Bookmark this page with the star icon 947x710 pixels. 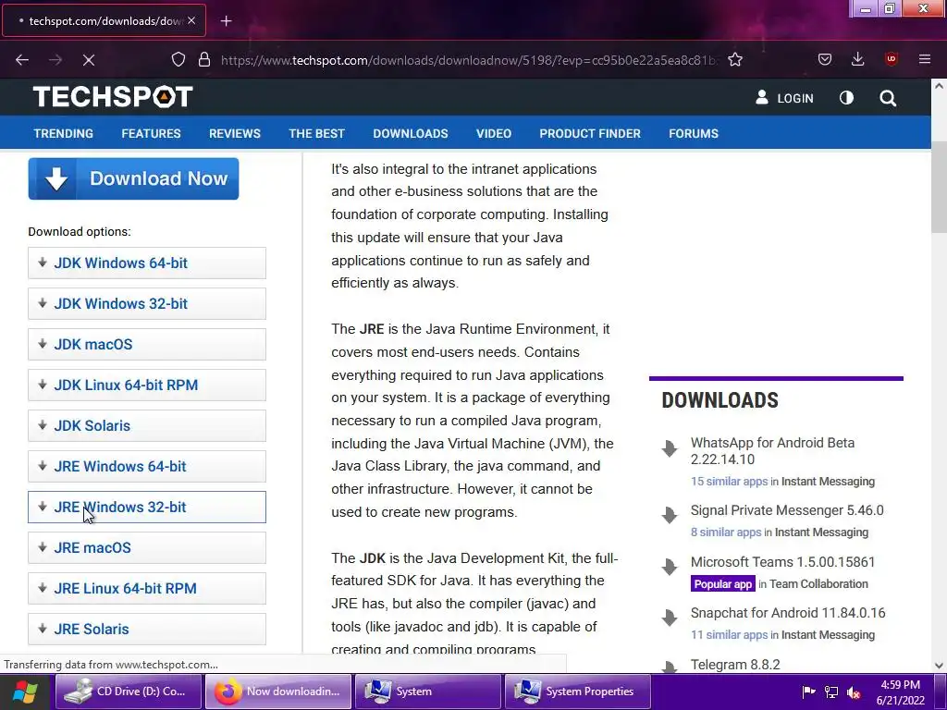[735, 60]
